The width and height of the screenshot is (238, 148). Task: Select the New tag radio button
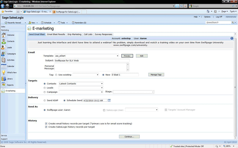103,75
